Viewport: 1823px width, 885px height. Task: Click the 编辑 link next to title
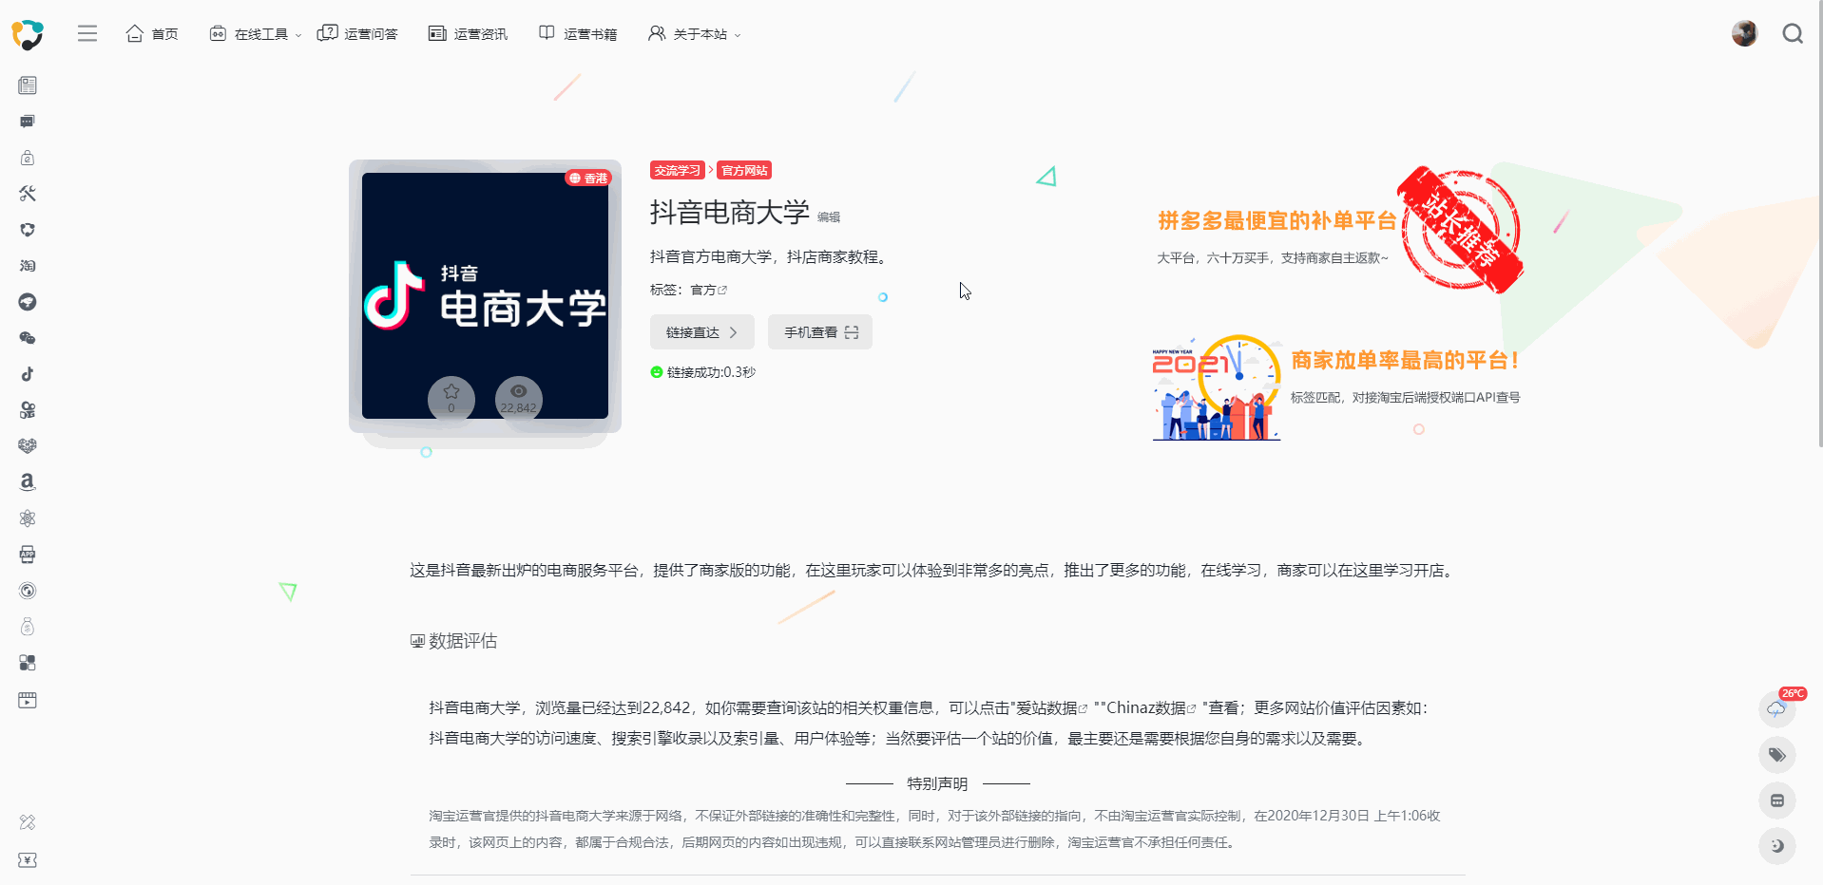point(829,217)
